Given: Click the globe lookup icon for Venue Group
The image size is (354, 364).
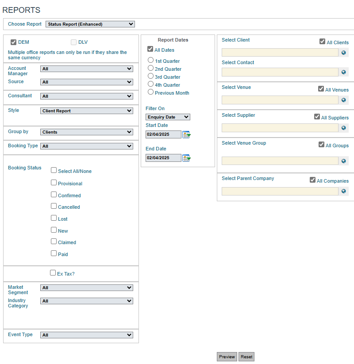Looking at the screenshot, I should [343, 161].
